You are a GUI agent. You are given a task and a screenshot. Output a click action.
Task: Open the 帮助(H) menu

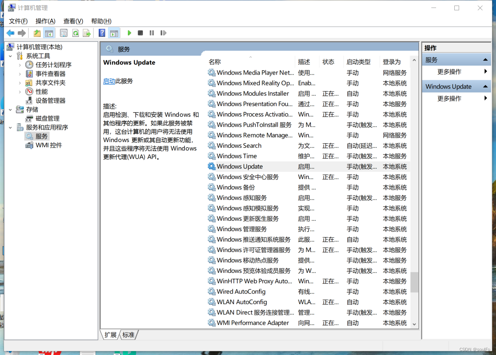pyautogui.click(x=101, y=21)
